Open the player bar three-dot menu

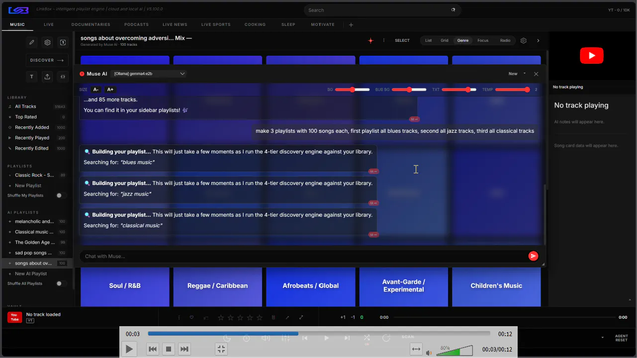179,317
